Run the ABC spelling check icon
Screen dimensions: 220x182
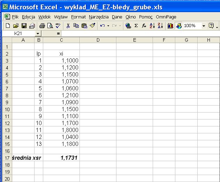[x=58, y=26]
